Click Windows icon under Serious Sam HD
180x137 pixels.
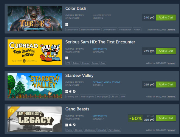tap(67, 58)
